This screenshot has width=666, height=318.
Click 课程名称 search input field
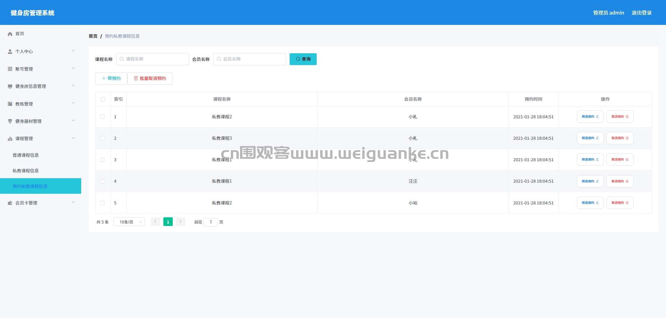point(153,59)
